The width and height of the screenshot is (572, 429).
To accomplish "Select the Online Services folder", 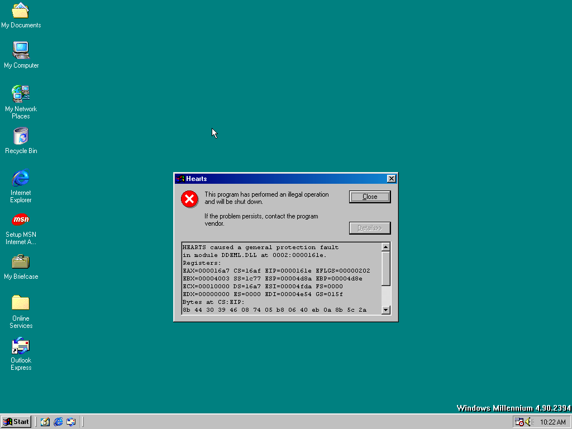I will coord(21,303).
